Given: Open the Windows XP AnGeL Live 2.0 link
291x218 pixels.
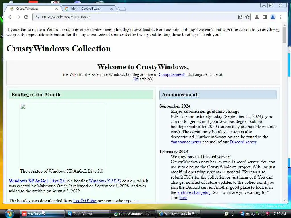Looking at the screenshot, I should (x=37, y=181).
